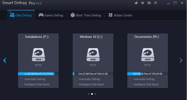Viewport: 187px width, 100px height.
Task: Click the Documentos free space usage bar
Action: tap(147, 74)
